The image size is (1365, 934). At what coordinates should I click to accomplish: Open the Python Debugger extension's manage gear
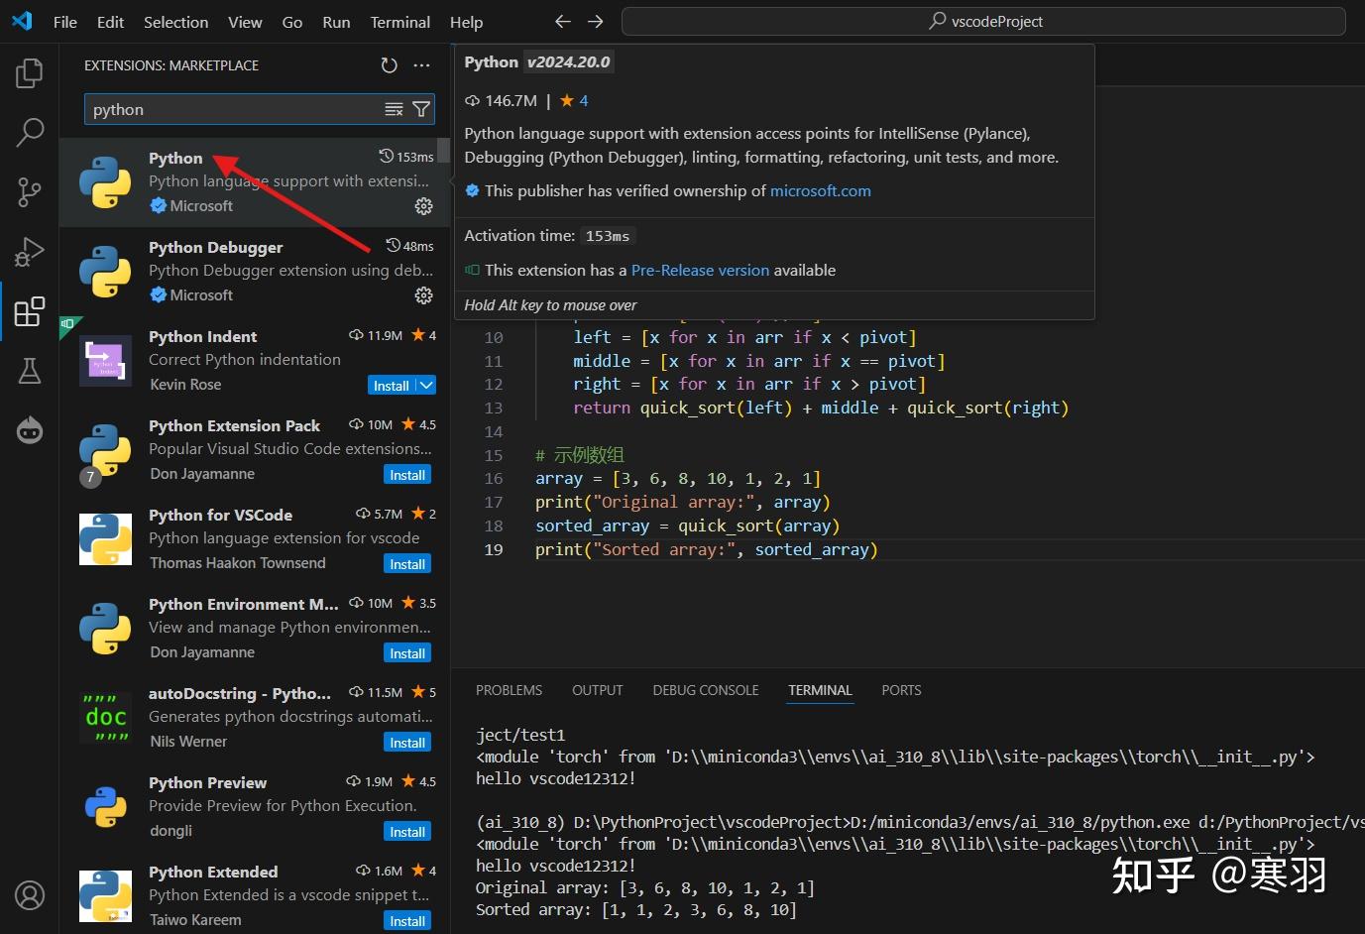coord(423,295)
